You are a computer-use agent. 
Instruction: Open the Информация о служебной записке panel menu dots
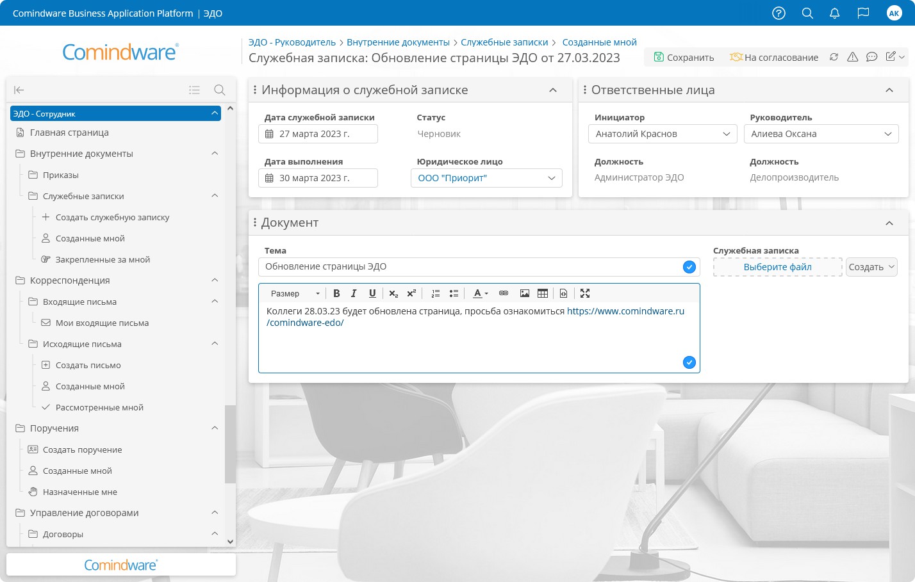(x=255, y=90)
